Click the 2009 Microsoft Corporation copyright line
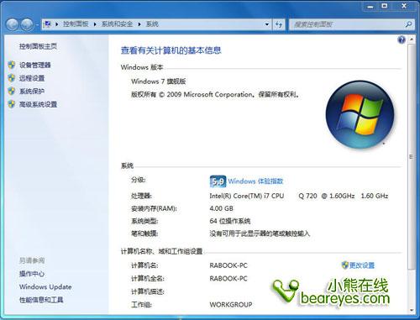This screenshot has height=320, width=420. coord(215,95)
